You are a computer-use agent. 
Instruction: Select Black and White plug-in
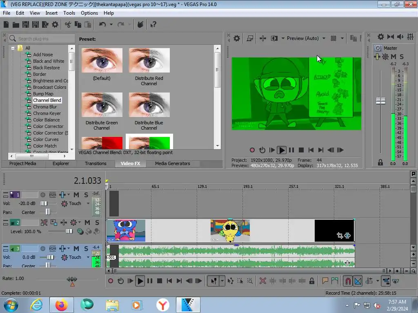49,61
